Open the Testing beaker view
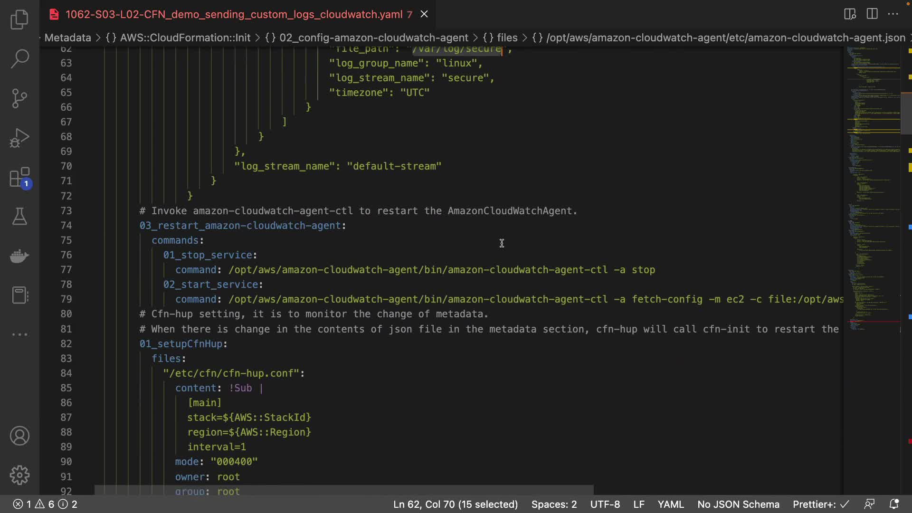This screenshot has height=513, width=912. 19,217
